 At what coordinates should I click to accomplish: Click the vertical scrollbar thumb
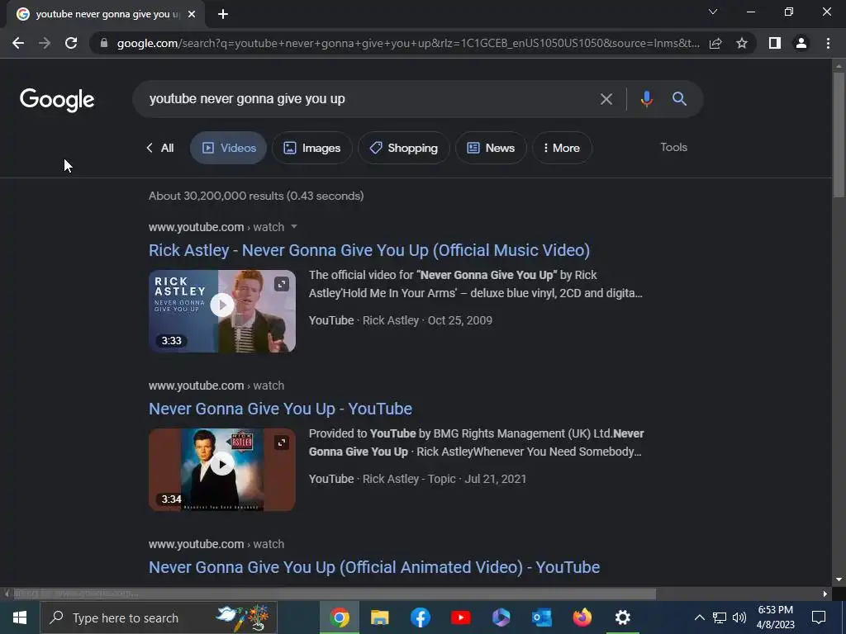tap(839, 135)
